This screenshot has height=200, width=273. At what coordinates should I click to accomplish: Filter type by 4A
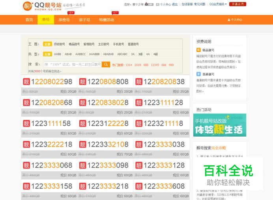pyautogui.click(x=148, y=54)
